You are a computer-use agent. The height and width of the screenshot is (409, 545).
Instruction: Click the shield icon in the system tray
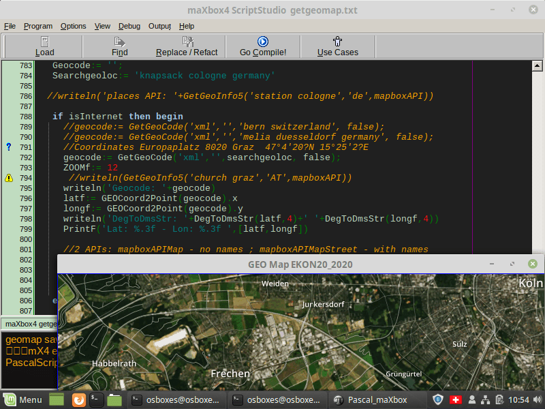click(x=439, y=400)
